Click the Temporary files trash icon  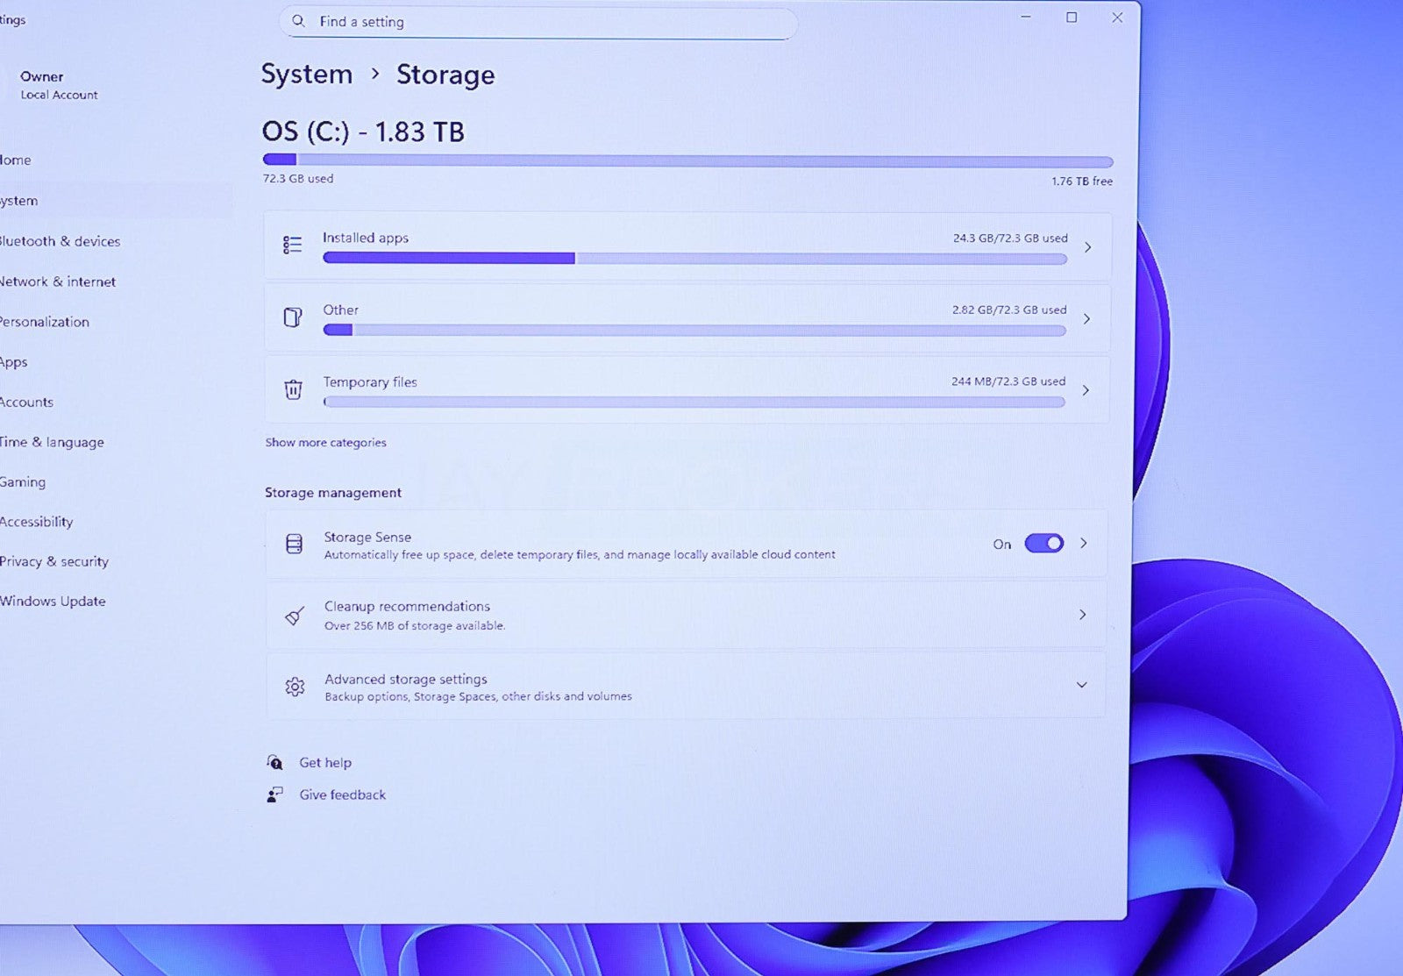(x=293, y=389)
